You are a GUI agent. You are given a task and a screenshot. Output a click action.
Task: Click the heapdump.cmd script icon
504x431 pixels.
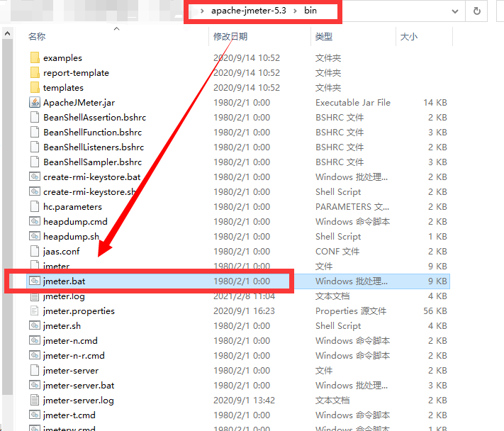35,222
